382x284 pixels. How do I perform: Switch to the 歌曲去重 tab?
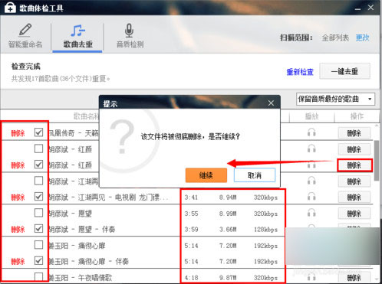tap(77, 37)
